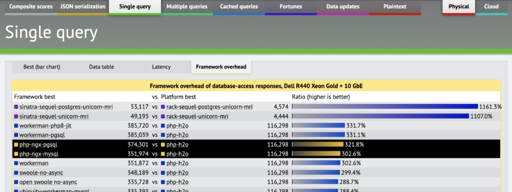
Task: Open the JSON serialization tab
Action: tap(83, 7)
